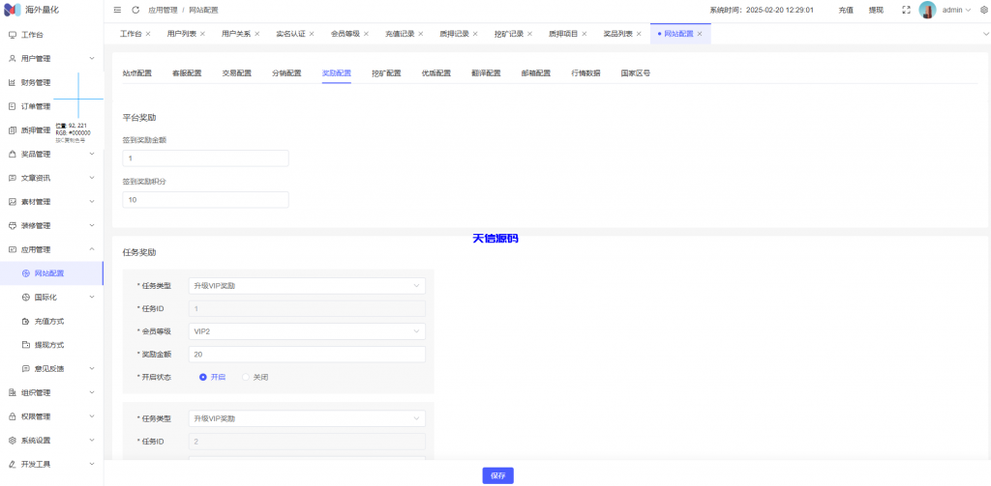Viewport: 991px width, 486px height.
Task: Switch to 挖矿配置 config tab
Action: 387,73
